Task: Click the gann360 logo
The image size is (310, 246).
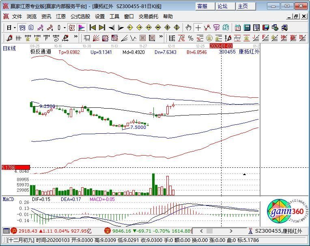Action: tap(288, 211)
